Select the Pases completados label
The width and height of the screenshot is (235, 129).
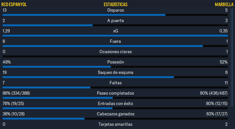tap(115, 93)
